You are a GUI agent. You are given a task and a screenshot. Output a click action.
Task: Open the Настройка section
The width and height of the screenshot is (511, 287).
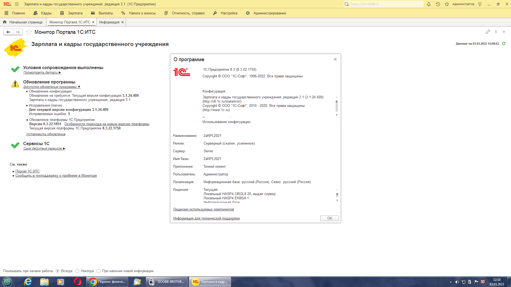(x=225, y=13)
